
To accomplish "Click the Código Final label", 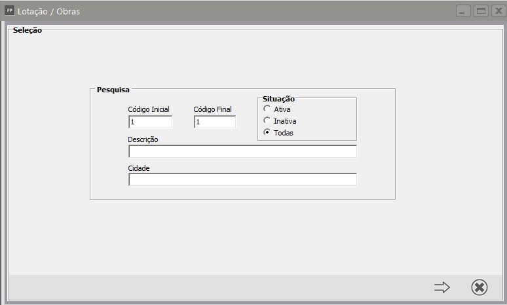I will [212, 109].
